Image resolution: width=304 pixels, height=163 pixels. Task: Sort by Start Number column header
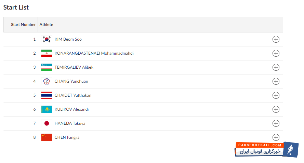(x=23, y=25)
